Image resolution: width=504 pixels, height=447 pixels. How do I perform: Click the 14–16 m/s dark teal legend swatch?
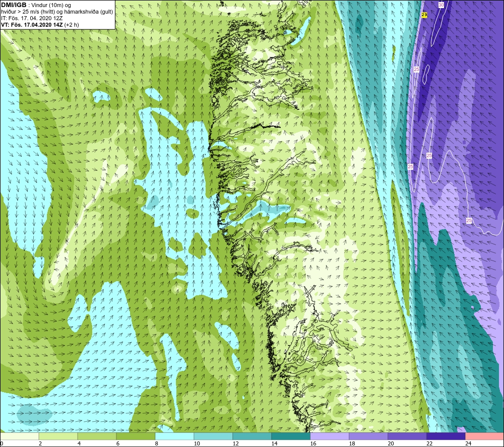click(x=291, y=436)
